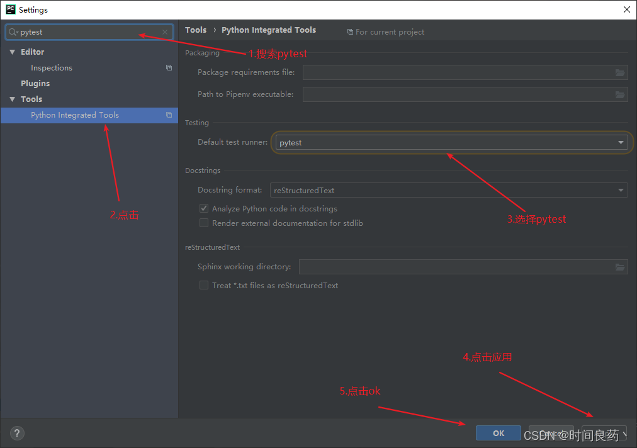The height and width of the screenshot is (448, 637).
Task: Click Tools in the breadcrumb
Action: pyautogui.click(x=196, y=30)
